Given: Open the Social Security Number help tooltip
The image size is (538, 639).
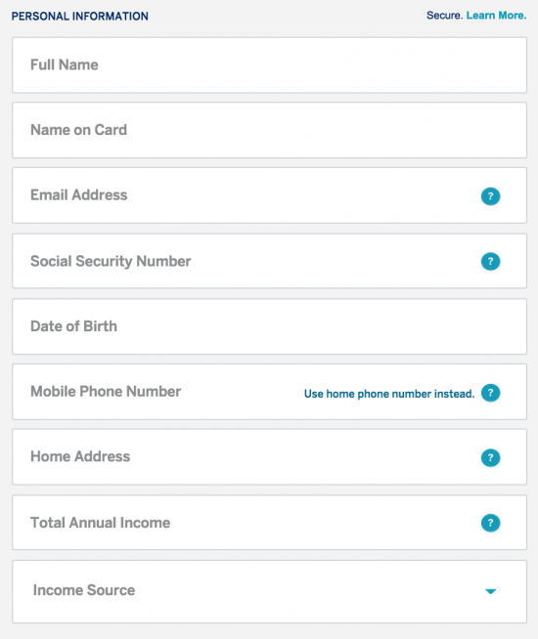Looking at the screenshot, I should 490,261.
